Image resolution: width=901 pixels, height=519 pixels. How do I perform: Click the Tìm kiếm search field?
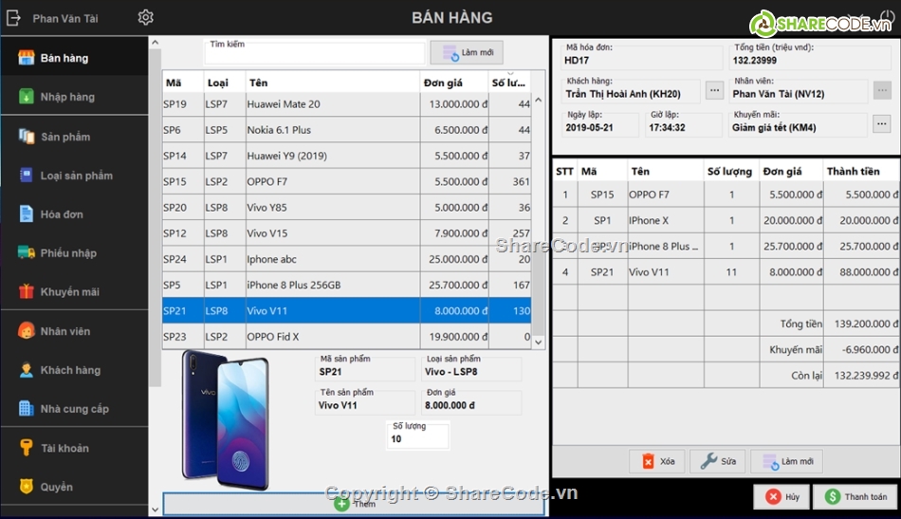[314, 55]
